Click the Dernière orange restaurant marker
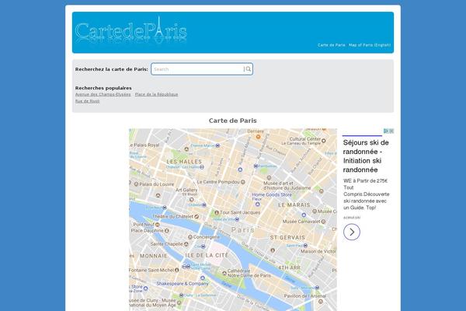 (x=259, y=137)
